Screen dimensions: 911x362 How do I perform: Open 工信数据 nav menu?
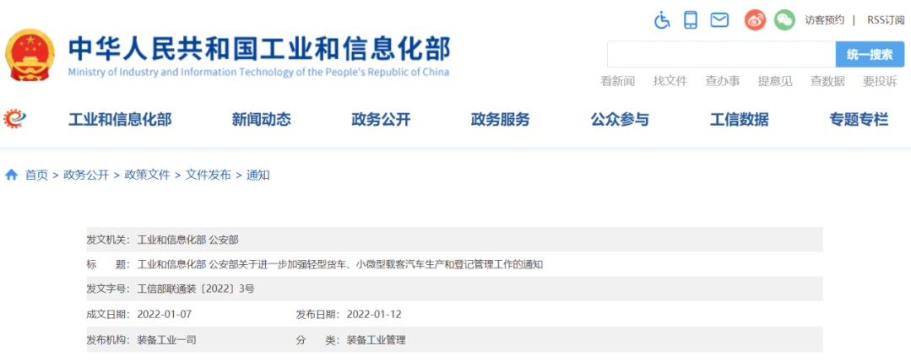(x=739, y=121)
